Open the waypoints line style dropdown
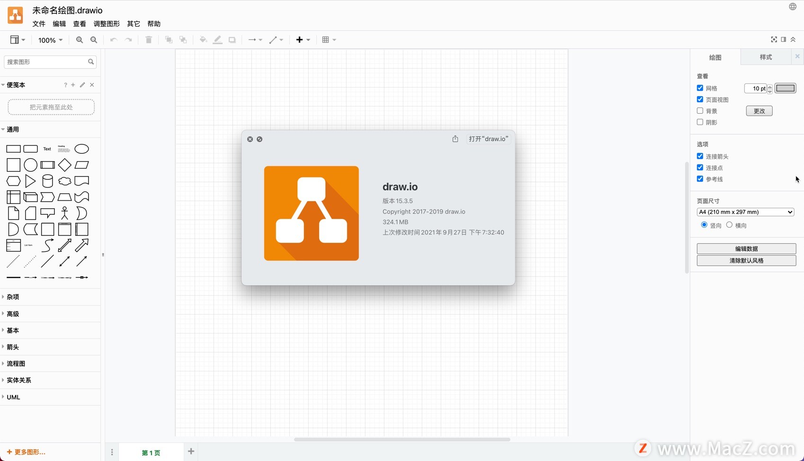The height and width of the screenshot is (461, 804). (x=276, y=40)
